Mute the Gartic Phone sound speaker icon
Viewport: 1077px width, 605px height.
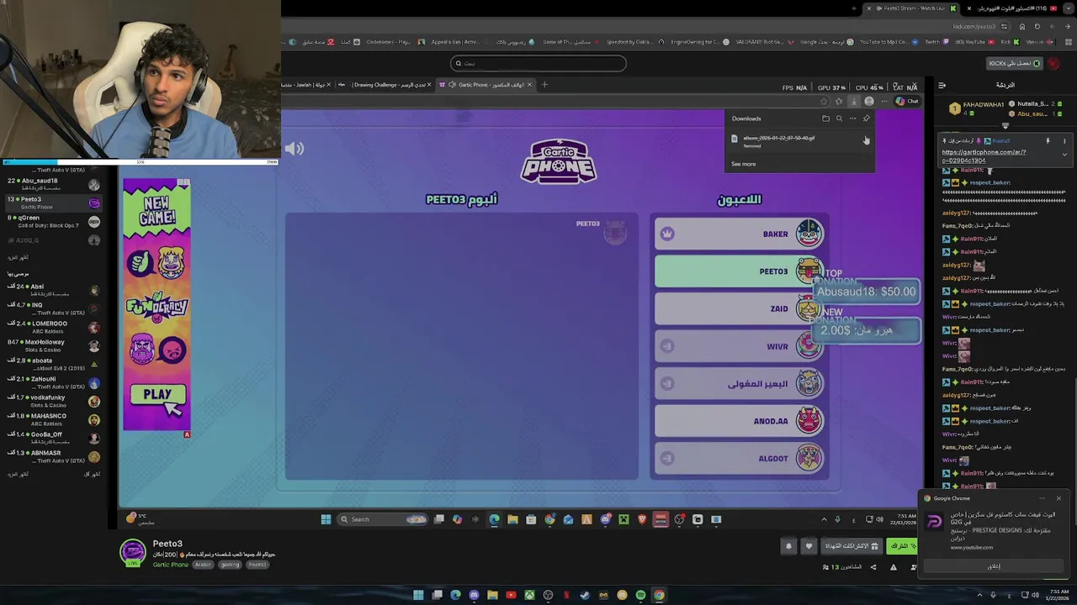tap(294, 149)
